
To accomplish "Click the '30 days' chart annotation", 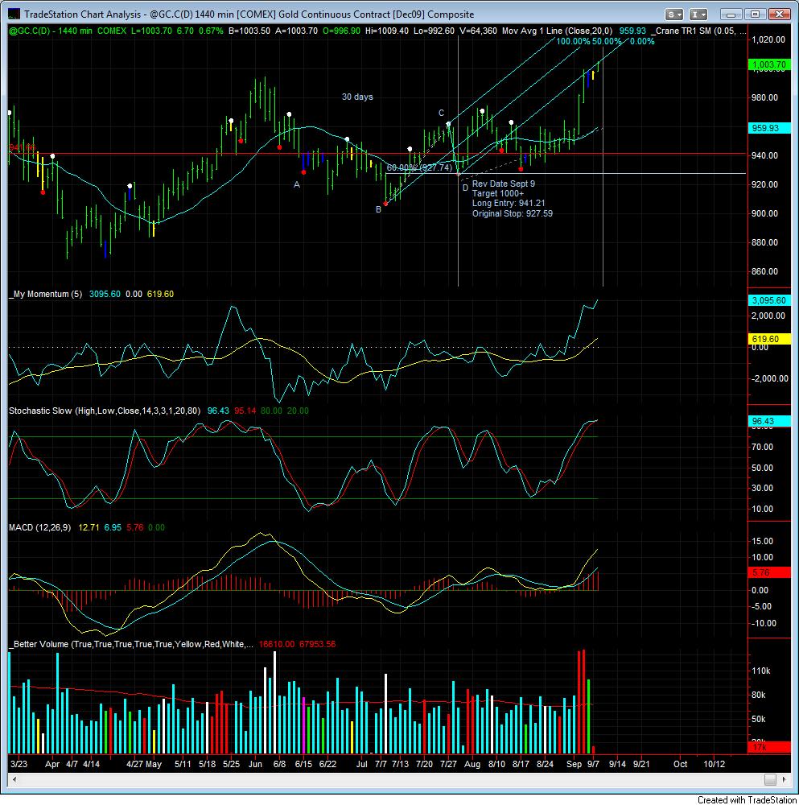I will [x=358, y=97].
